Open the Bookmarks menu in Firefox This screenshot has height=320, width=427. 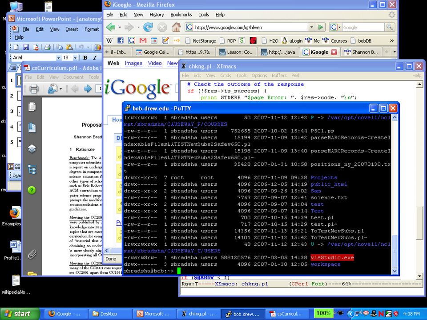181,15
